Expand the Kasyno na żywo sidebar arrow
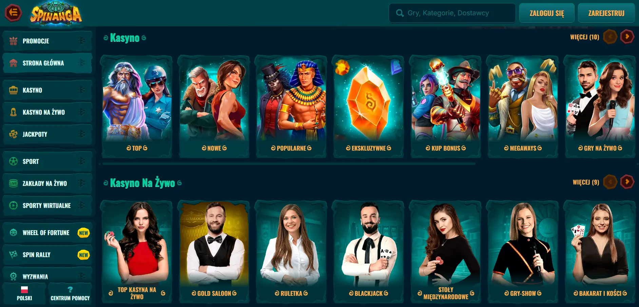639x307 pixels. (81, 112)
